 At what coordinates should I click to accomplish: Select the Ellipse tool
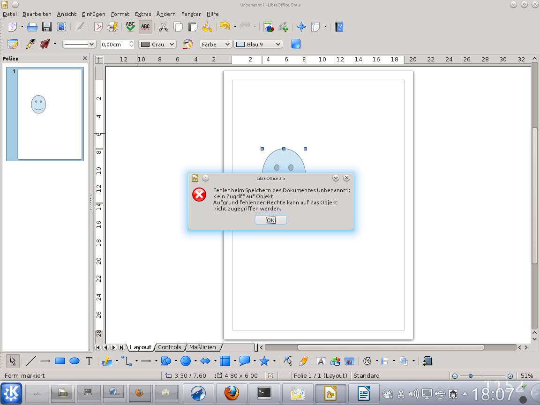[x=75, y=361]
